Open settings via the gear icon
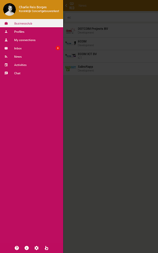158x253 pixels. point(37,248)
